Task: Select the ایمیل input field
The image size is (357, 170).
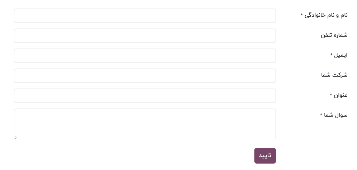Action: click(145, 56)
